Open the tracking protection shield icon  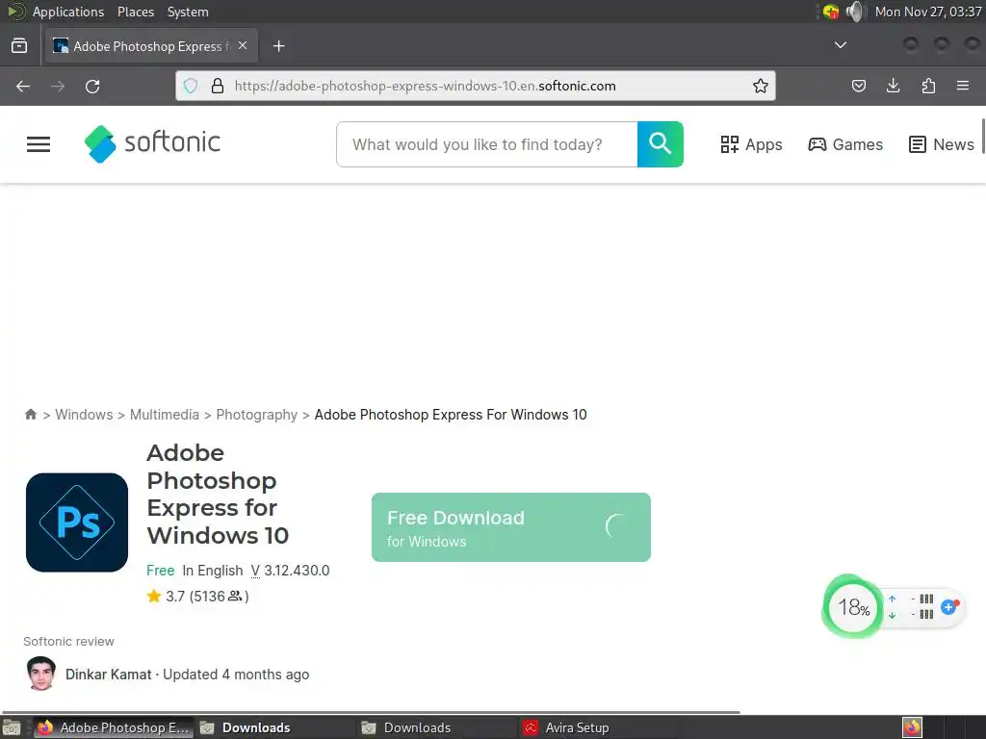tap(191, 86)
